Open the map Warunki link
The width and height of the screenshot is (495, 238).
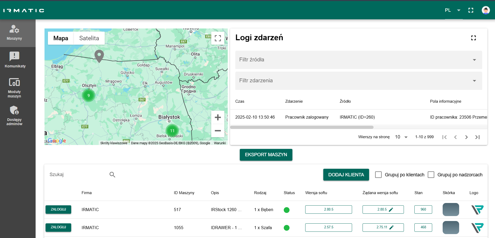click(220, 143)
